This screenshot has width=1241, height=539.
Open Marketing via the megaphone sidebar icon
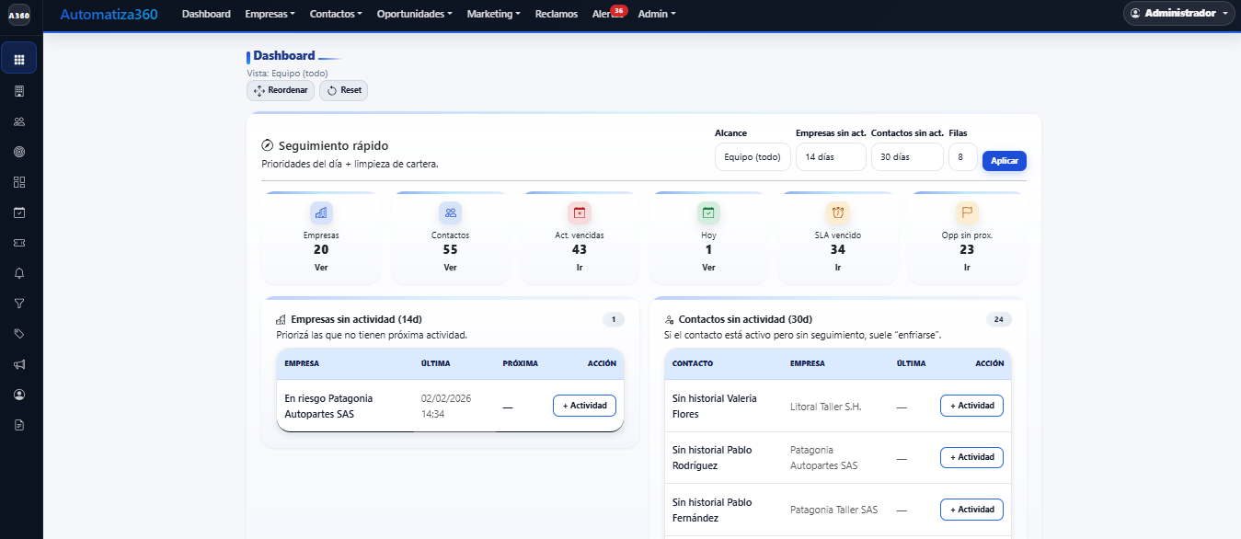[19, 364]
